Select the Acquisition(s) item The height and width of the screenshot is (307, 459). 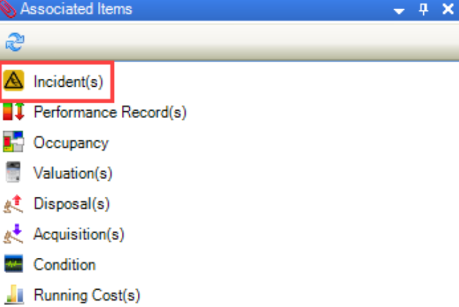[79, 234]
